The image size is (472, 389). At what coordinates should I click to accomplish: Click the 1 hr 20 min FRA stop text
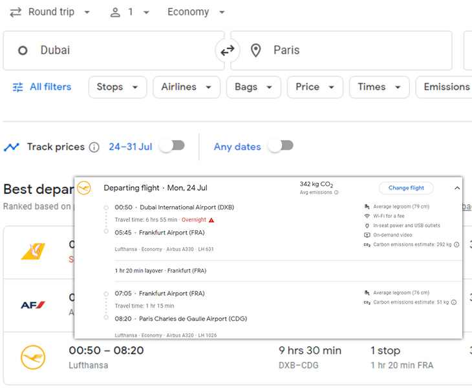pos(402,365)
